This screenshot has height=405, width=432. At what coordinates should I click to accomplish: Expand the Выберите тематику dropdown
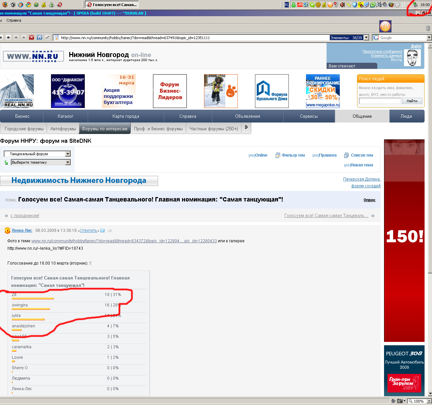click(68, 162)
